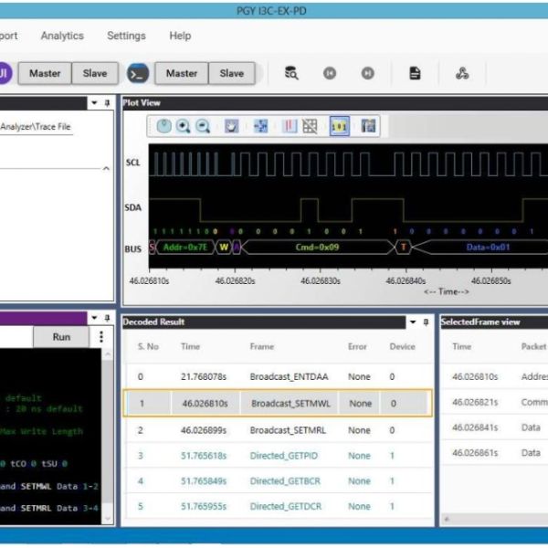Image resolution: width=548 pixels, height=548 pixels.
Task: Click the three-node share icon in toolbar
Action: tap(462, 73)
